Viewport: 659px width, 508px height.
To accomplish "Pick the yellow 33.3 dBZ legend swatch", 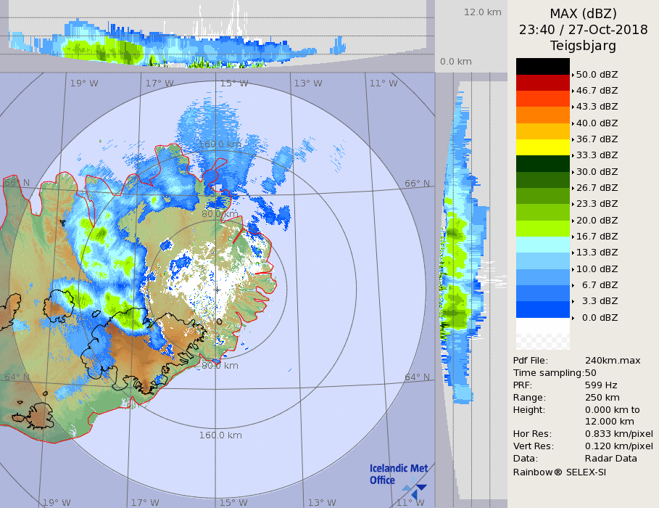I will coord(542,147).
